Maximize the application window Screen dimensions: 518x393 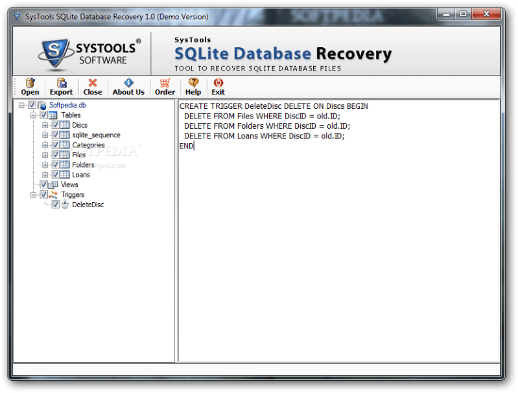click(463, 14)
